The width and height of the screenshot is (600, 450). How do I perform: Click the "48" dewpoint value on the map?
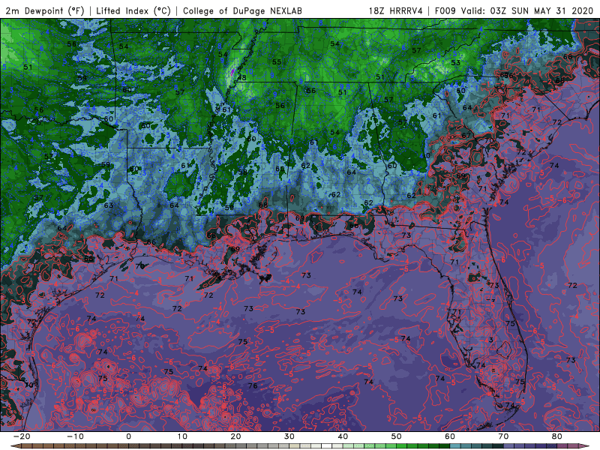coord(241,78)
